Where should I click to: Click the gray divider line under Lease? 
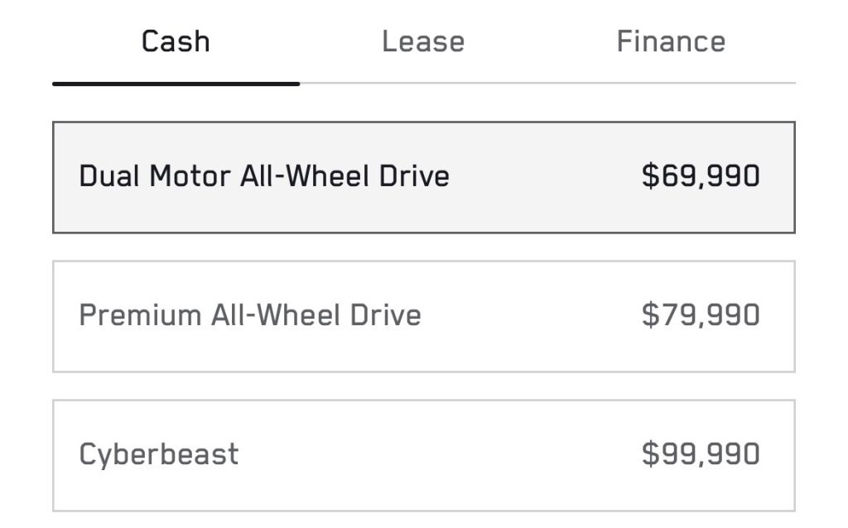point(422,84)
